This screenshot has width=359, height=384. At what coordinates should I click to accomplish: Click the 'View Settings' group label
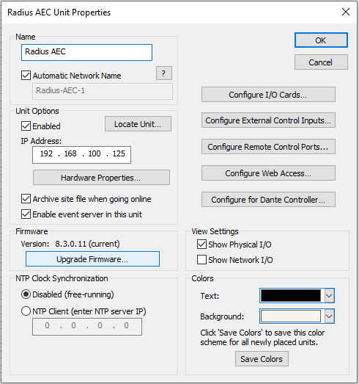pos(215,231)
